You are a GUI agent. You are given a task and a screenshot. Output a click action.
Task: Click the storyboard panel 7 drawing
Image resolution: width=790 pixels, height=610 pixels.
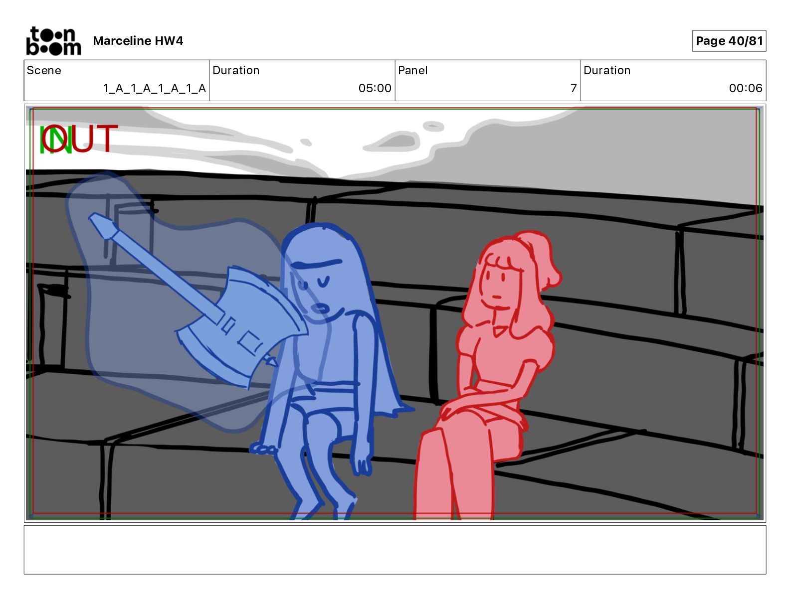[x=395, y=313]
